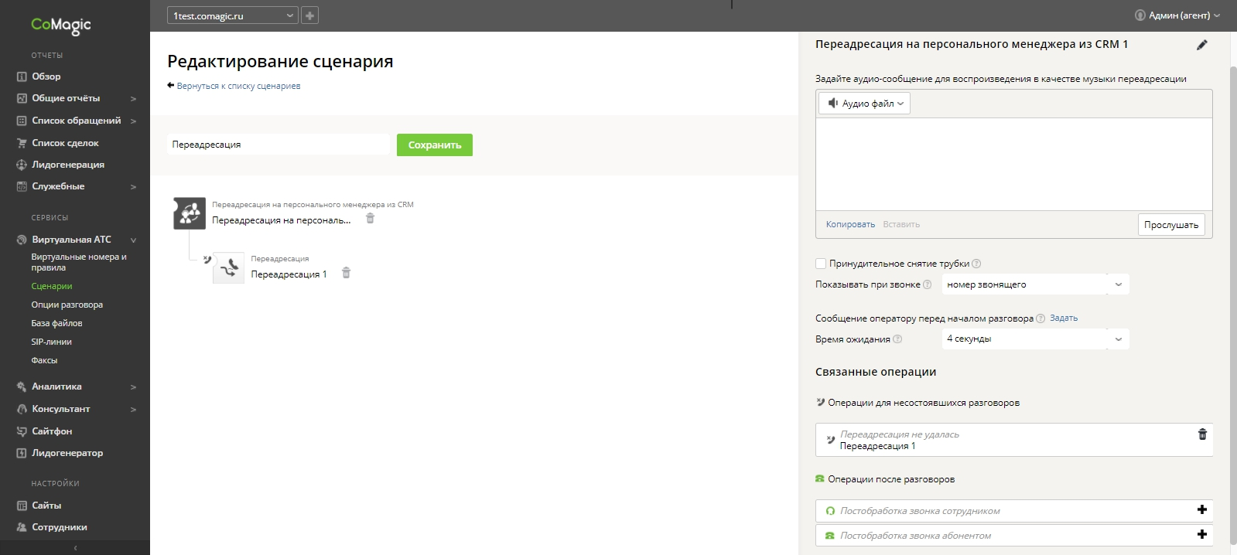Open help icon for 'Время ожидания'
Viewport: 1237px width, 555px height.
click(x=897, y=339)
